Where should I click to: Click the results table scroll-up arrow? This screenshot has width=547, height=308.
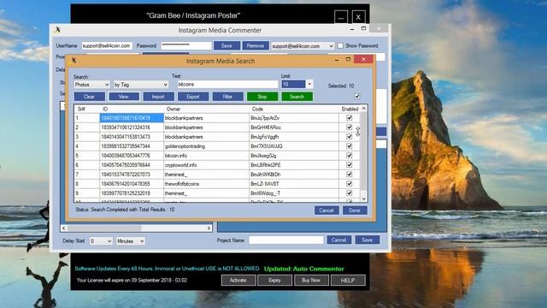pyautogui.click(x=364, y=109)
